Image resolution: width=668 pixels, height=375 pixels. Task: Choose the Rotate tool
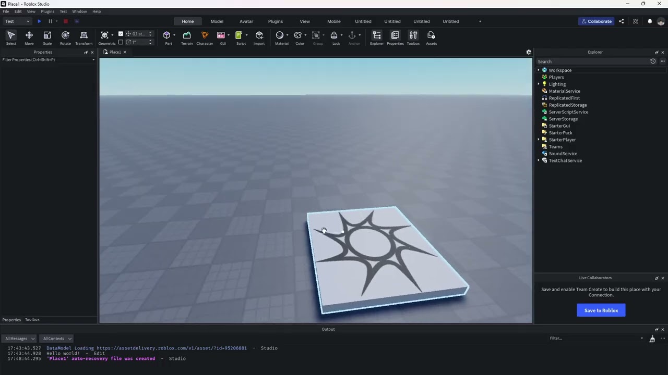click(65, 37)
